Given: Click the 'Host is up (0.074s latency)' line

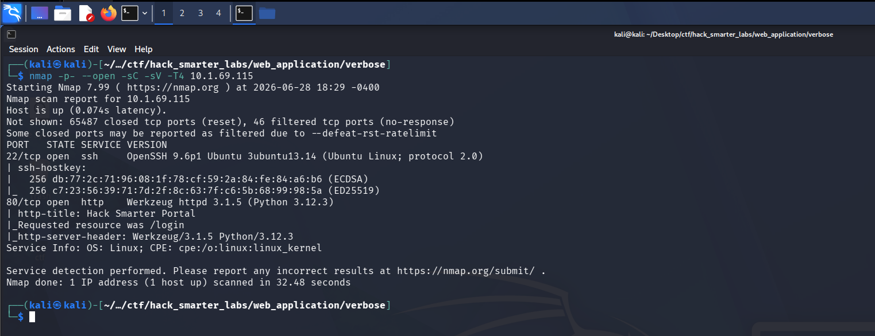Looking at the screenshot, I should tap(87, 110).
